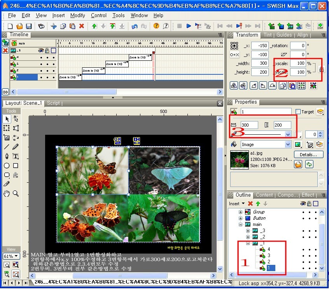This screenshot has height=289, width=329.
Task: Create a new movie file
Action: (x=10, y=26)
